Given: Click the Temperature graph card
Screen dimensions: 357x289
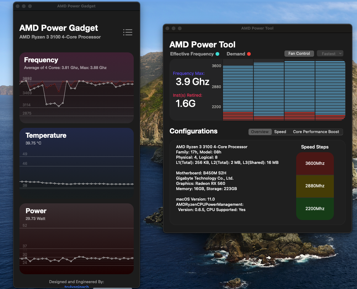Looking at the screenshot, I should tap(77, 163).
